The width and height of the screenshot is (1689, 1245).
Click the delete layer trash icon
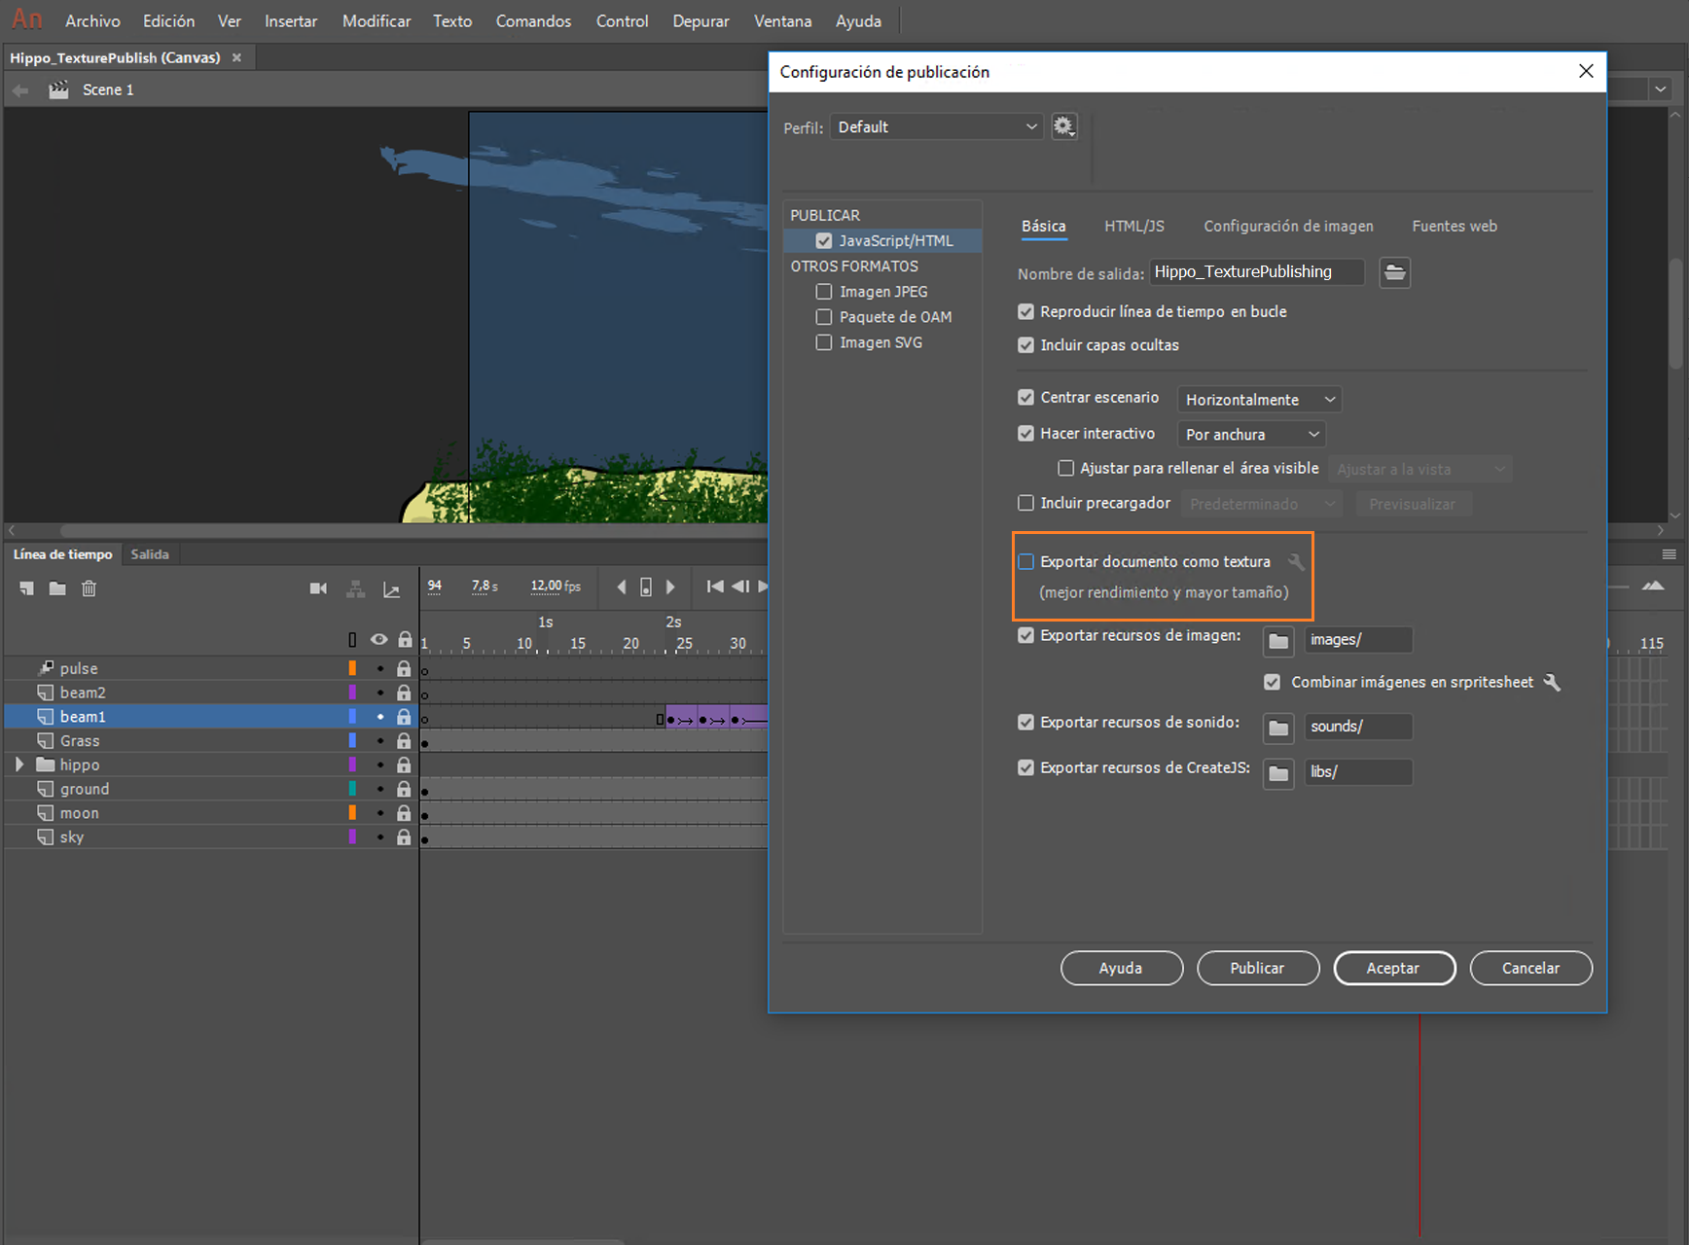pyautogui.click(x=89, y=588)
